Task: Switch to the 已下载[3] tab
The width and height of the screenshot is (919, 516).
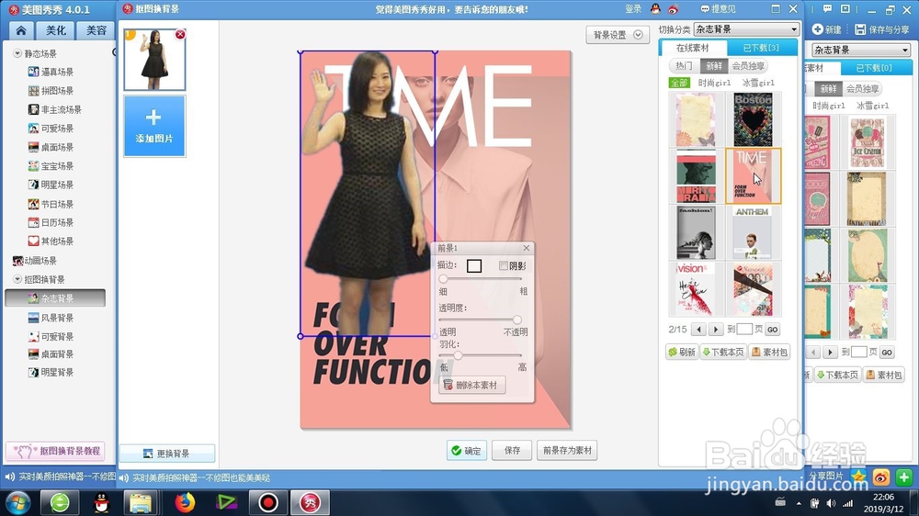Action: pyautogui.click(x=761, y=48)
